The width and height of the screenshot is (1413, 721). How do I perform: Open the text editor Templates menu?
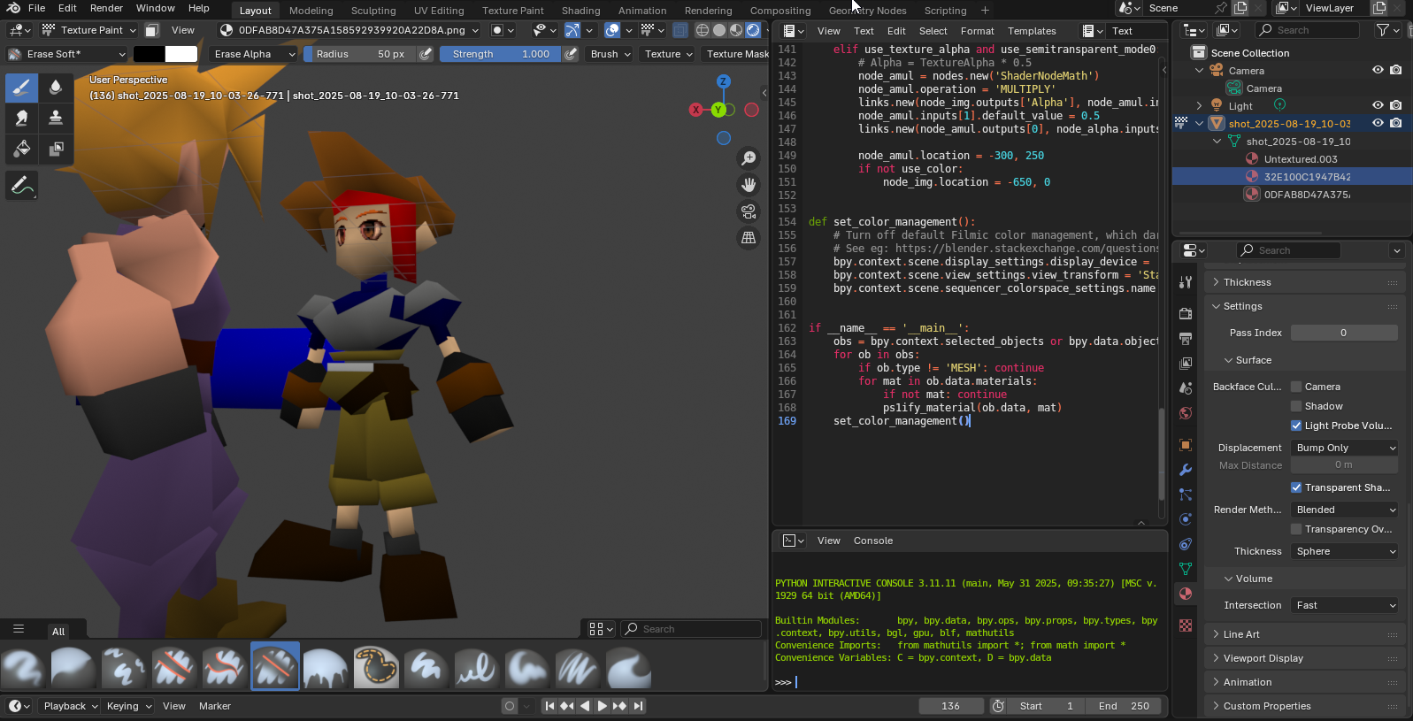point(1032,31)
